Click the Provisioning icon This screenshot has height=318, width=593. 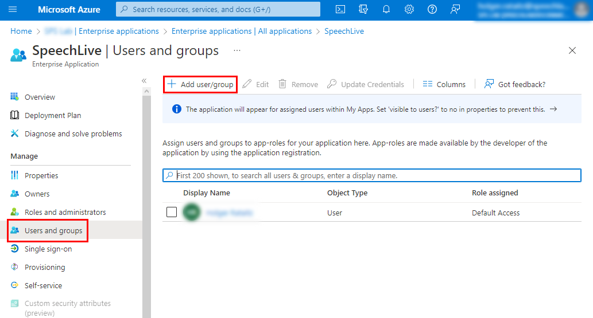[15, 267]
